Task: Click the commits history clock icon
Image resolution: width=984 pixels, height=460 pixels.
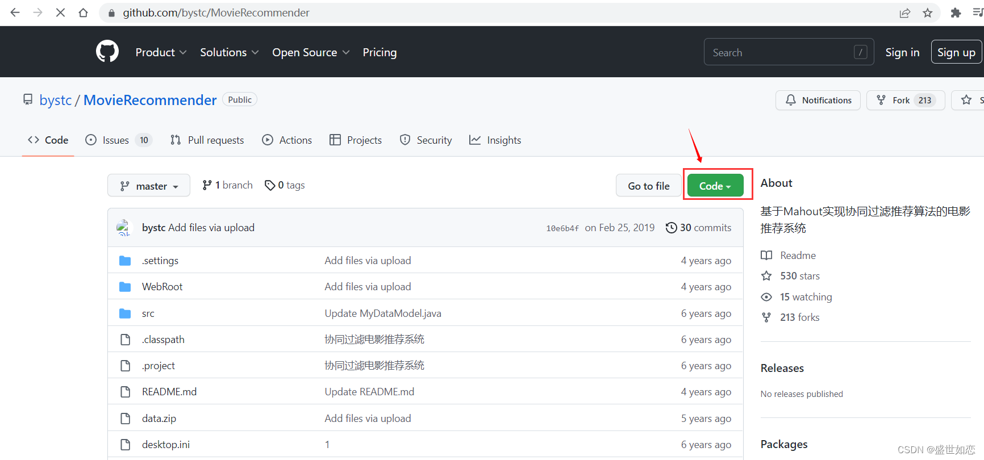Action: [671, 228]
